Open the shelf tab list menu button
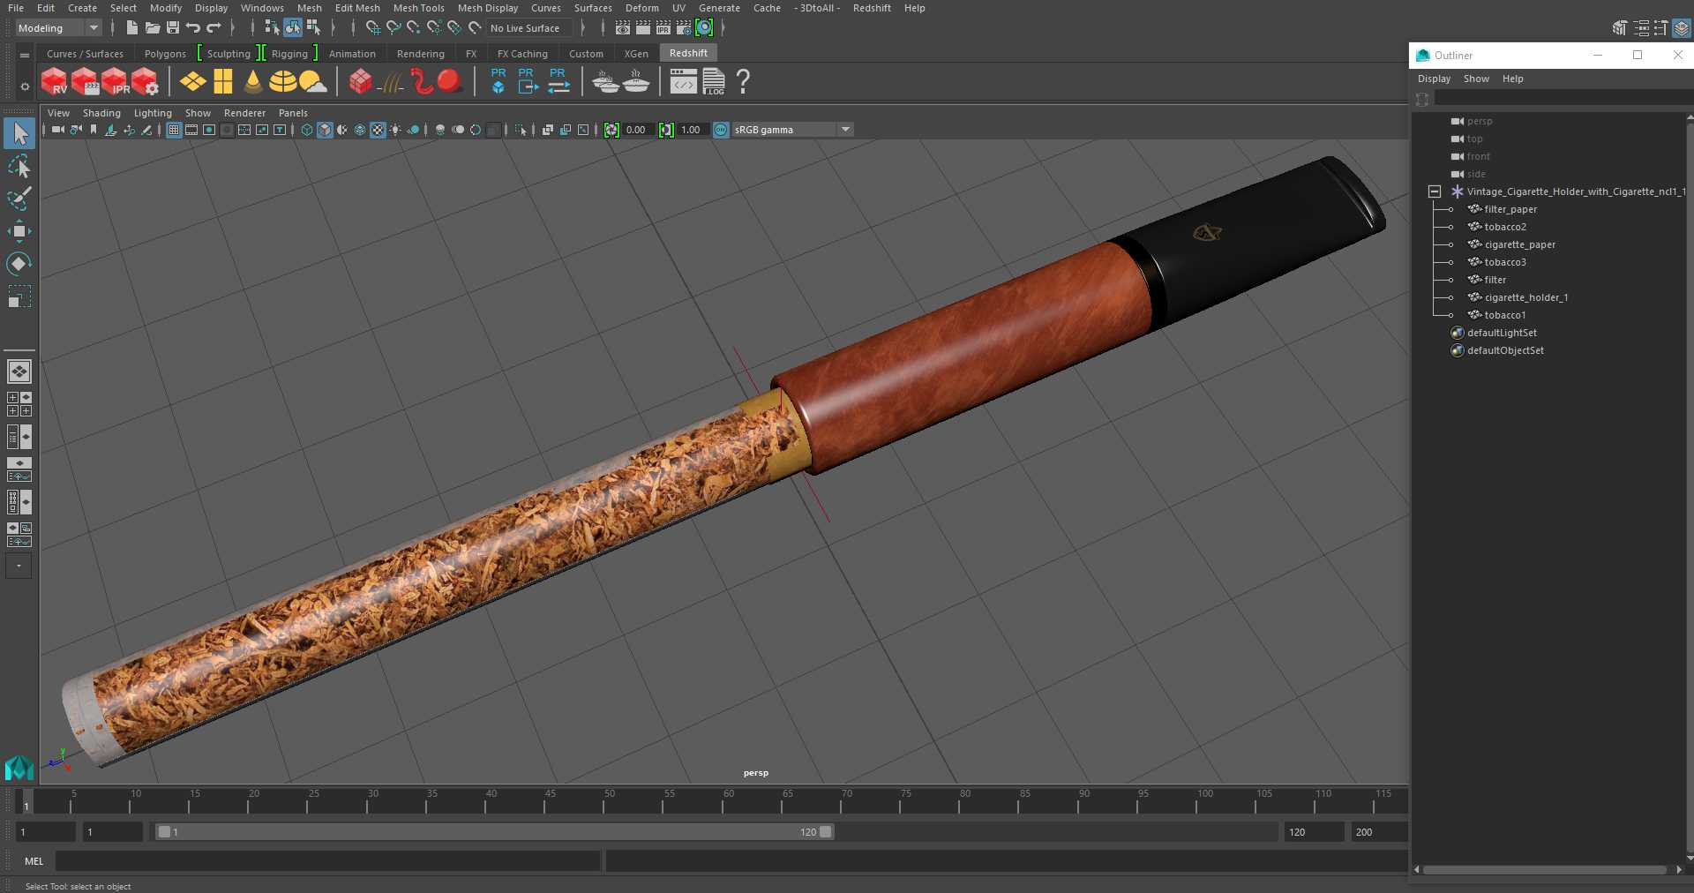This screenshot has height=893, width=1694. coord(25,55)
